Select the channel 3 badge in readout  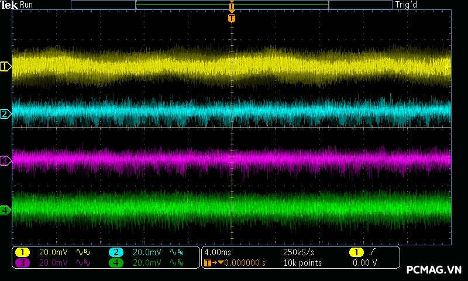pos(22,263)
